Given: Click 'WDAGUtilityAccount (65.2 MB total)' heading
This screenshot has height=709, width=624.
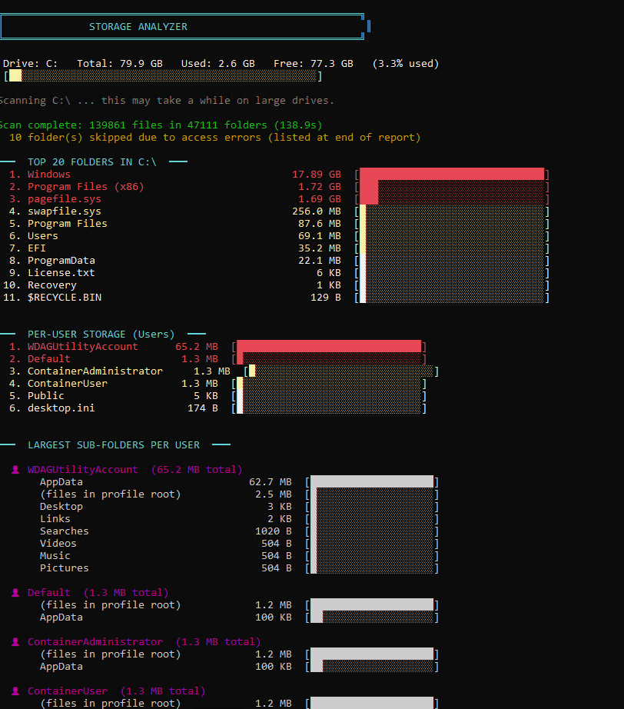Looking at the screenshot, I should tap(134, 469).
